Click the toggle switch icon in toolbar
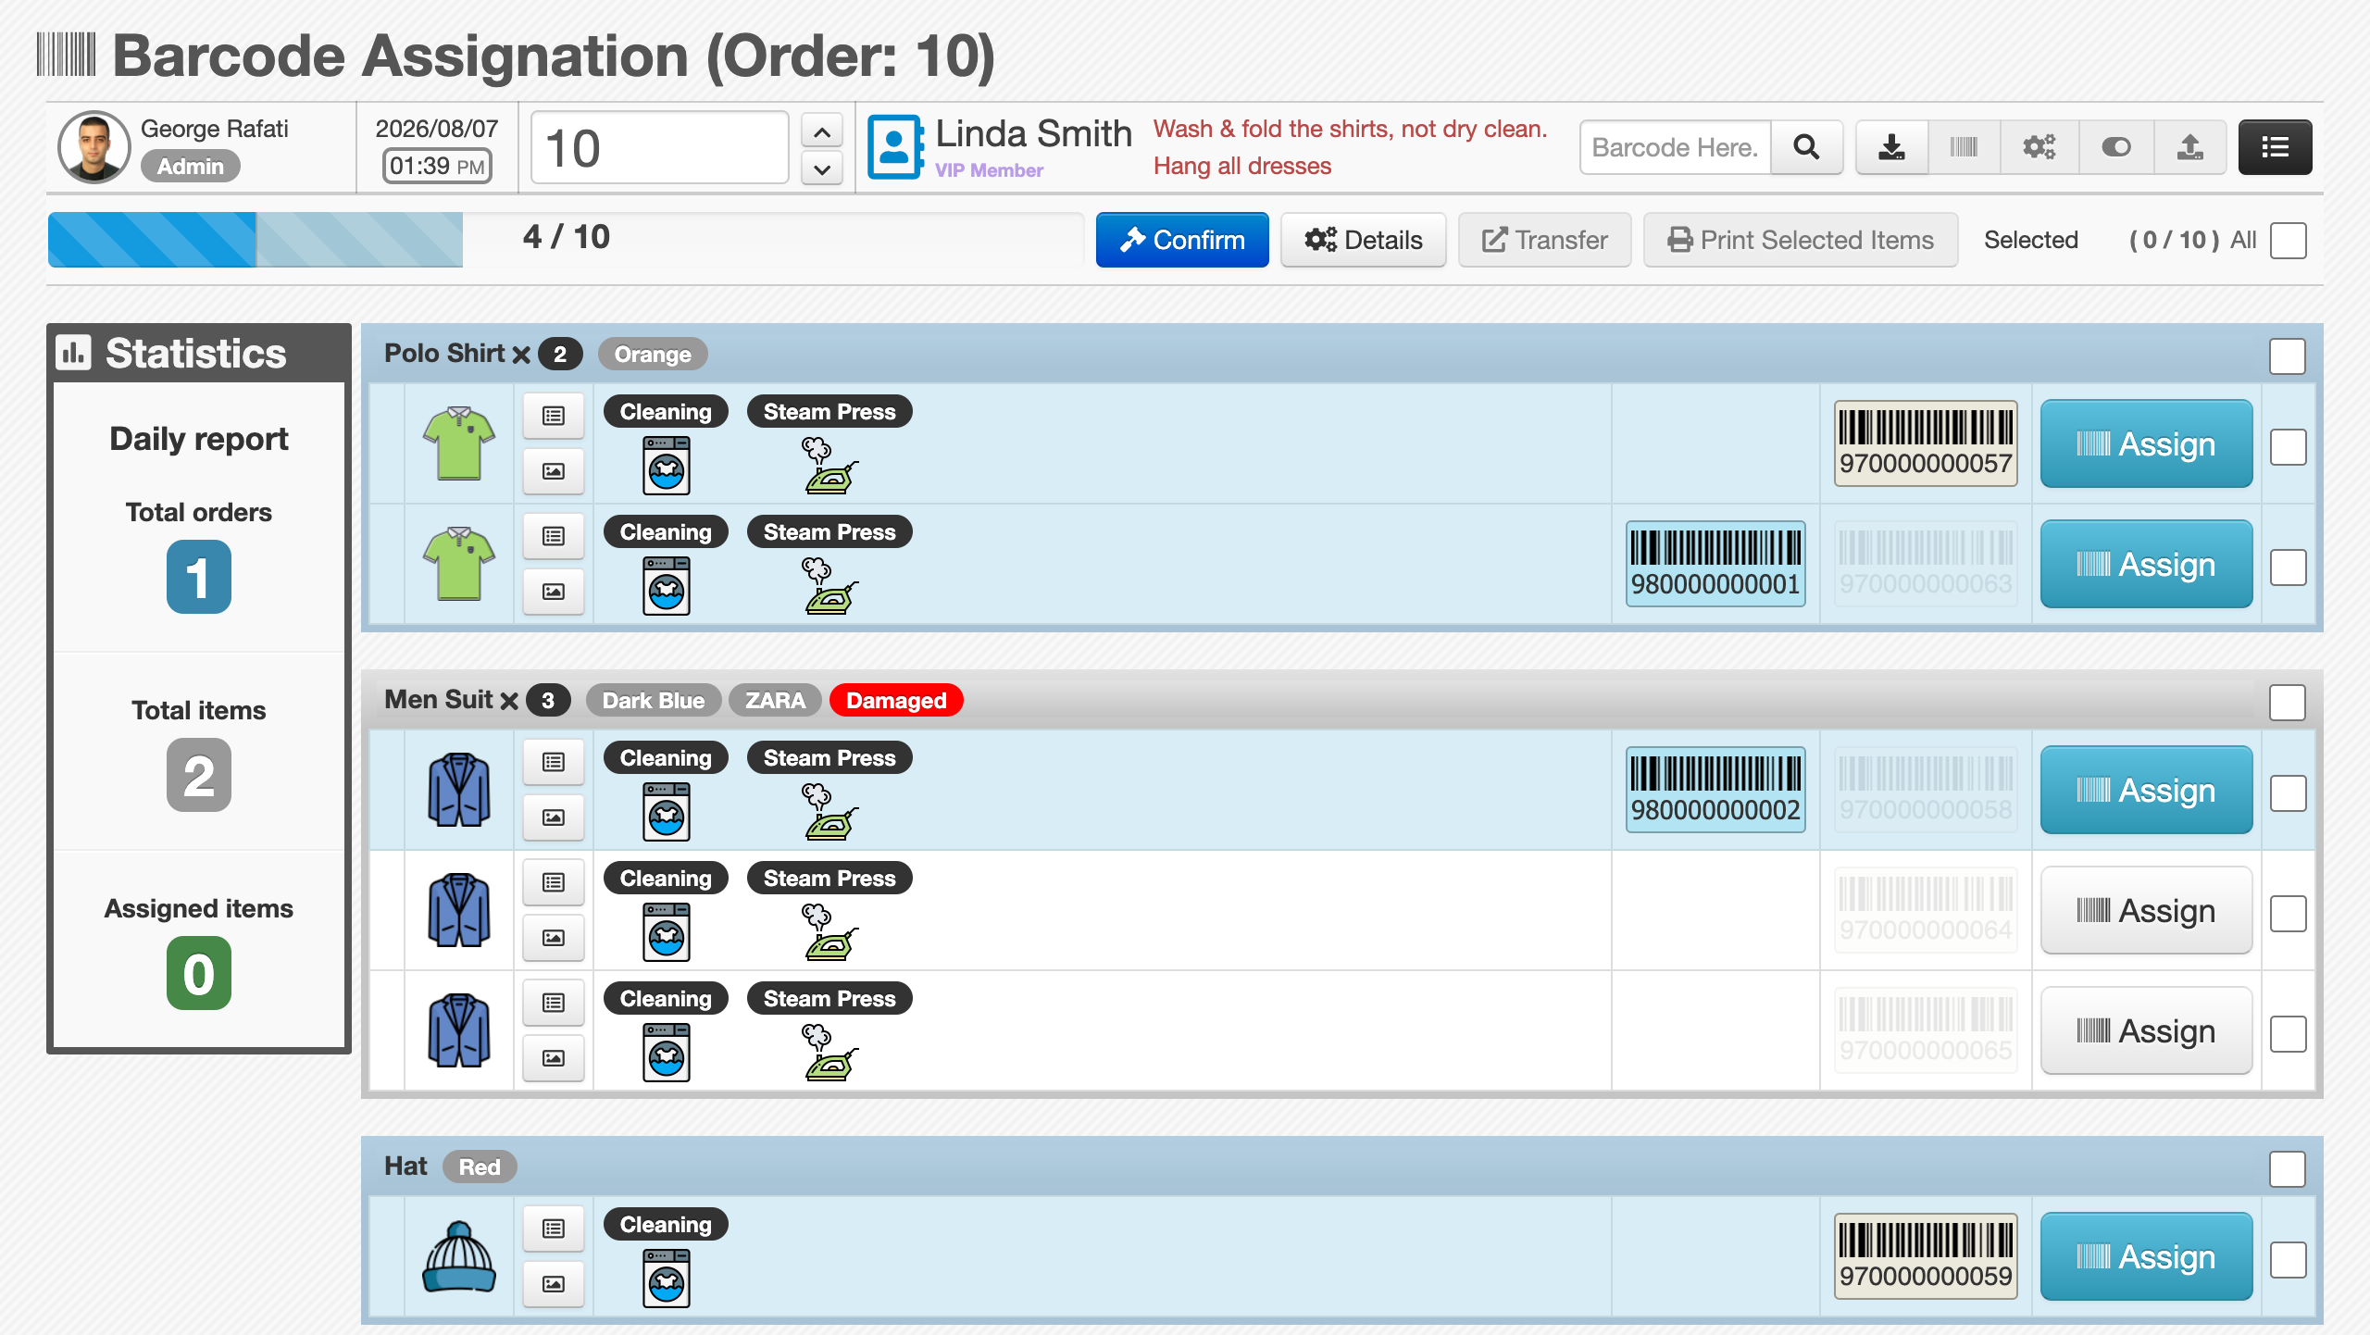 [x=2116, y=147]
